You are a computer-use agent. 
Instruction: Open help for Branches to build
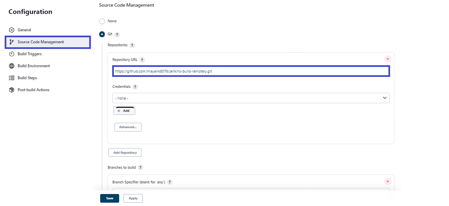click(x=140, y=167)
